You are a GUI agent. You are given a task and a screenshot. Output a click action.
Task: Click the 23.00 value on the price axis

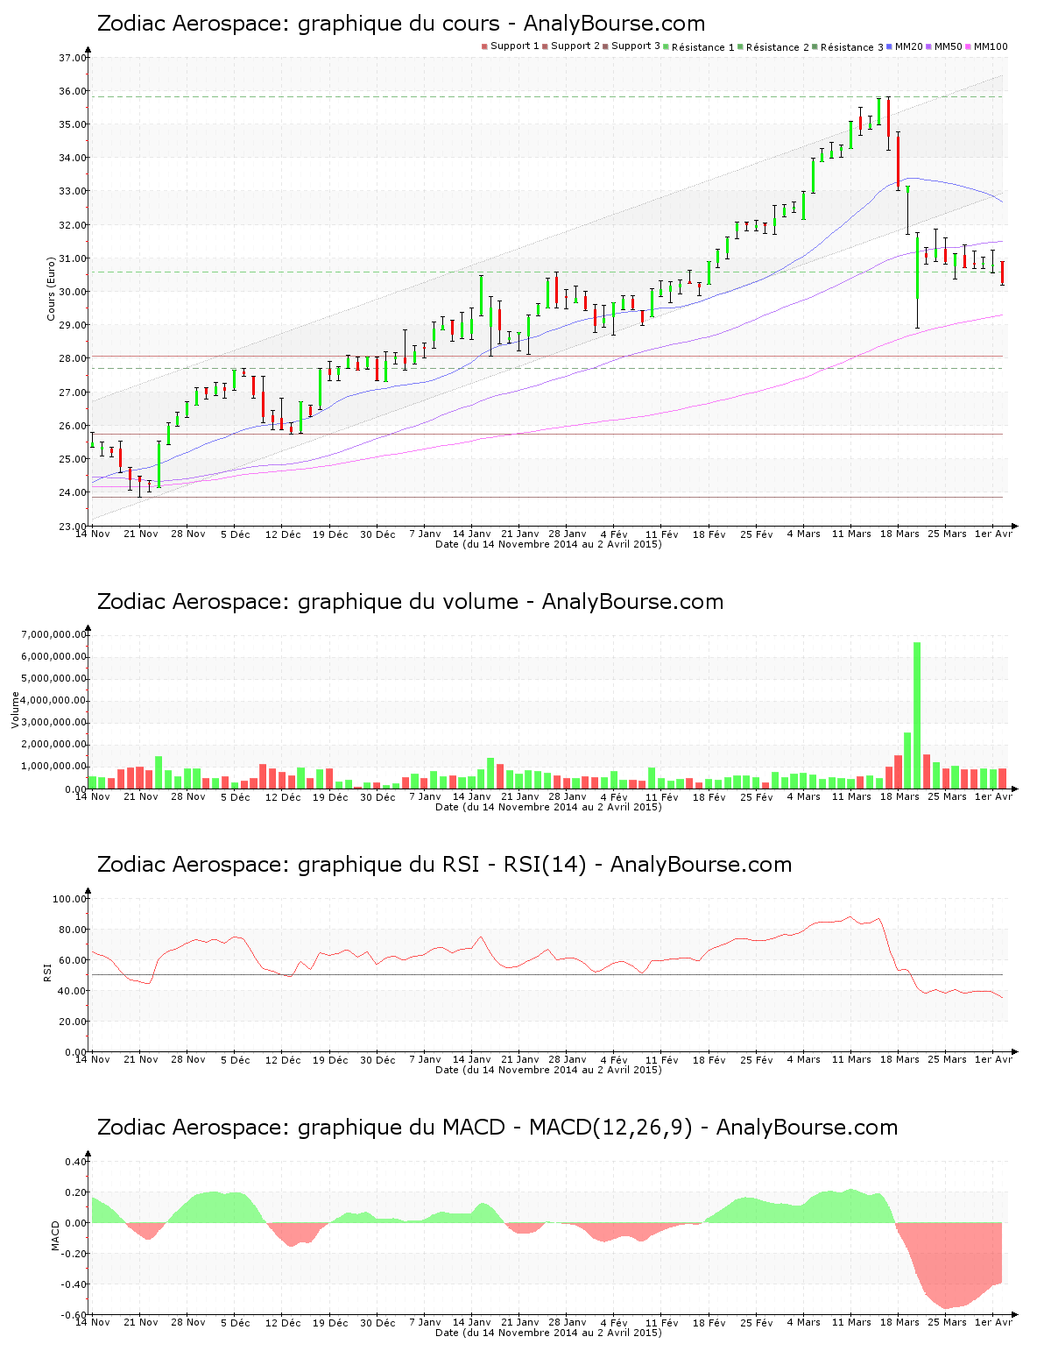tap(72, 526)
